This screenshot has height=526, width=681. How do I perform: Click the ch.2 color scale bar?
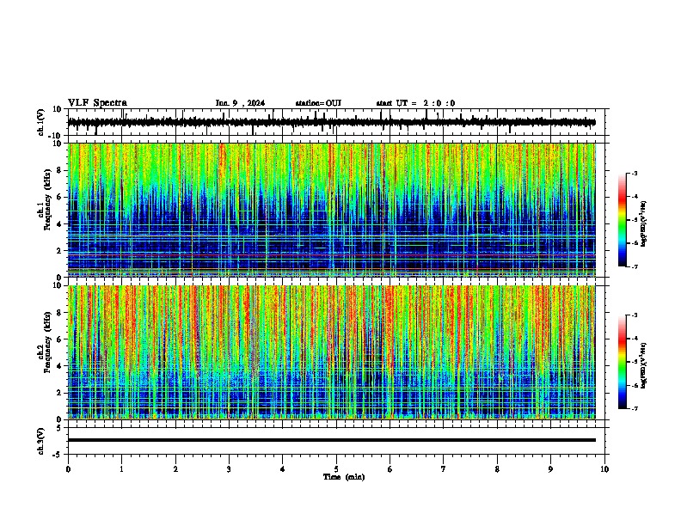(623, 362)
